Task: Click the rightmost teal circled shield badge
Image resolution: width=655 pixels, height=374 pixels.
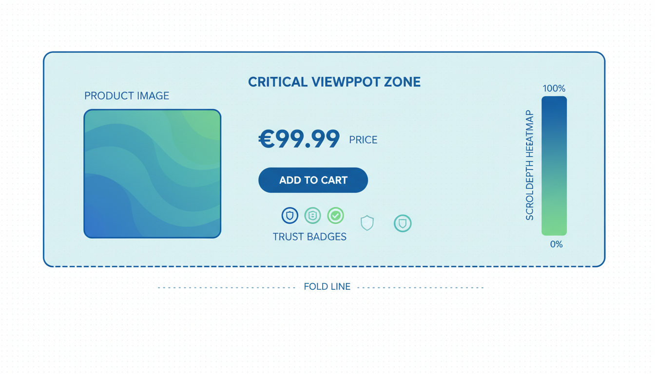Action: click(x=403, y=224)
